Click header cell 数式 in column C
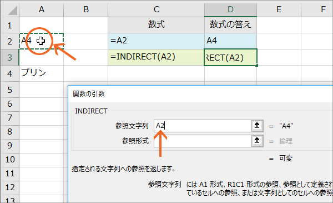Image resolution: width=333 pixels, height=203 pixels. pos(157,25)
